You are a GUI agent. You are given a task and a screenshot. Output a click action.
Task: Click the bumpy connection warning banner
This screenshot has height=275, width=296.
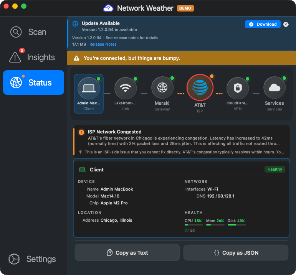pyautogui.click(x=182, y=58)
